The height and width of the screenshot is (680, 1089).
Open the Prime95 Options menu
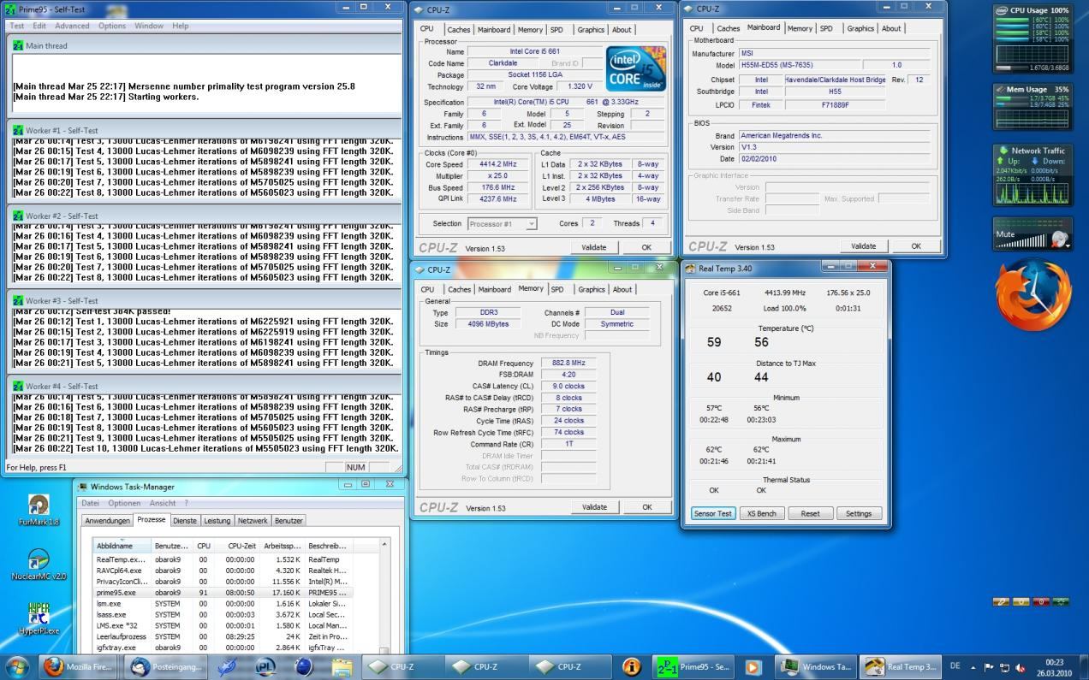112,26
